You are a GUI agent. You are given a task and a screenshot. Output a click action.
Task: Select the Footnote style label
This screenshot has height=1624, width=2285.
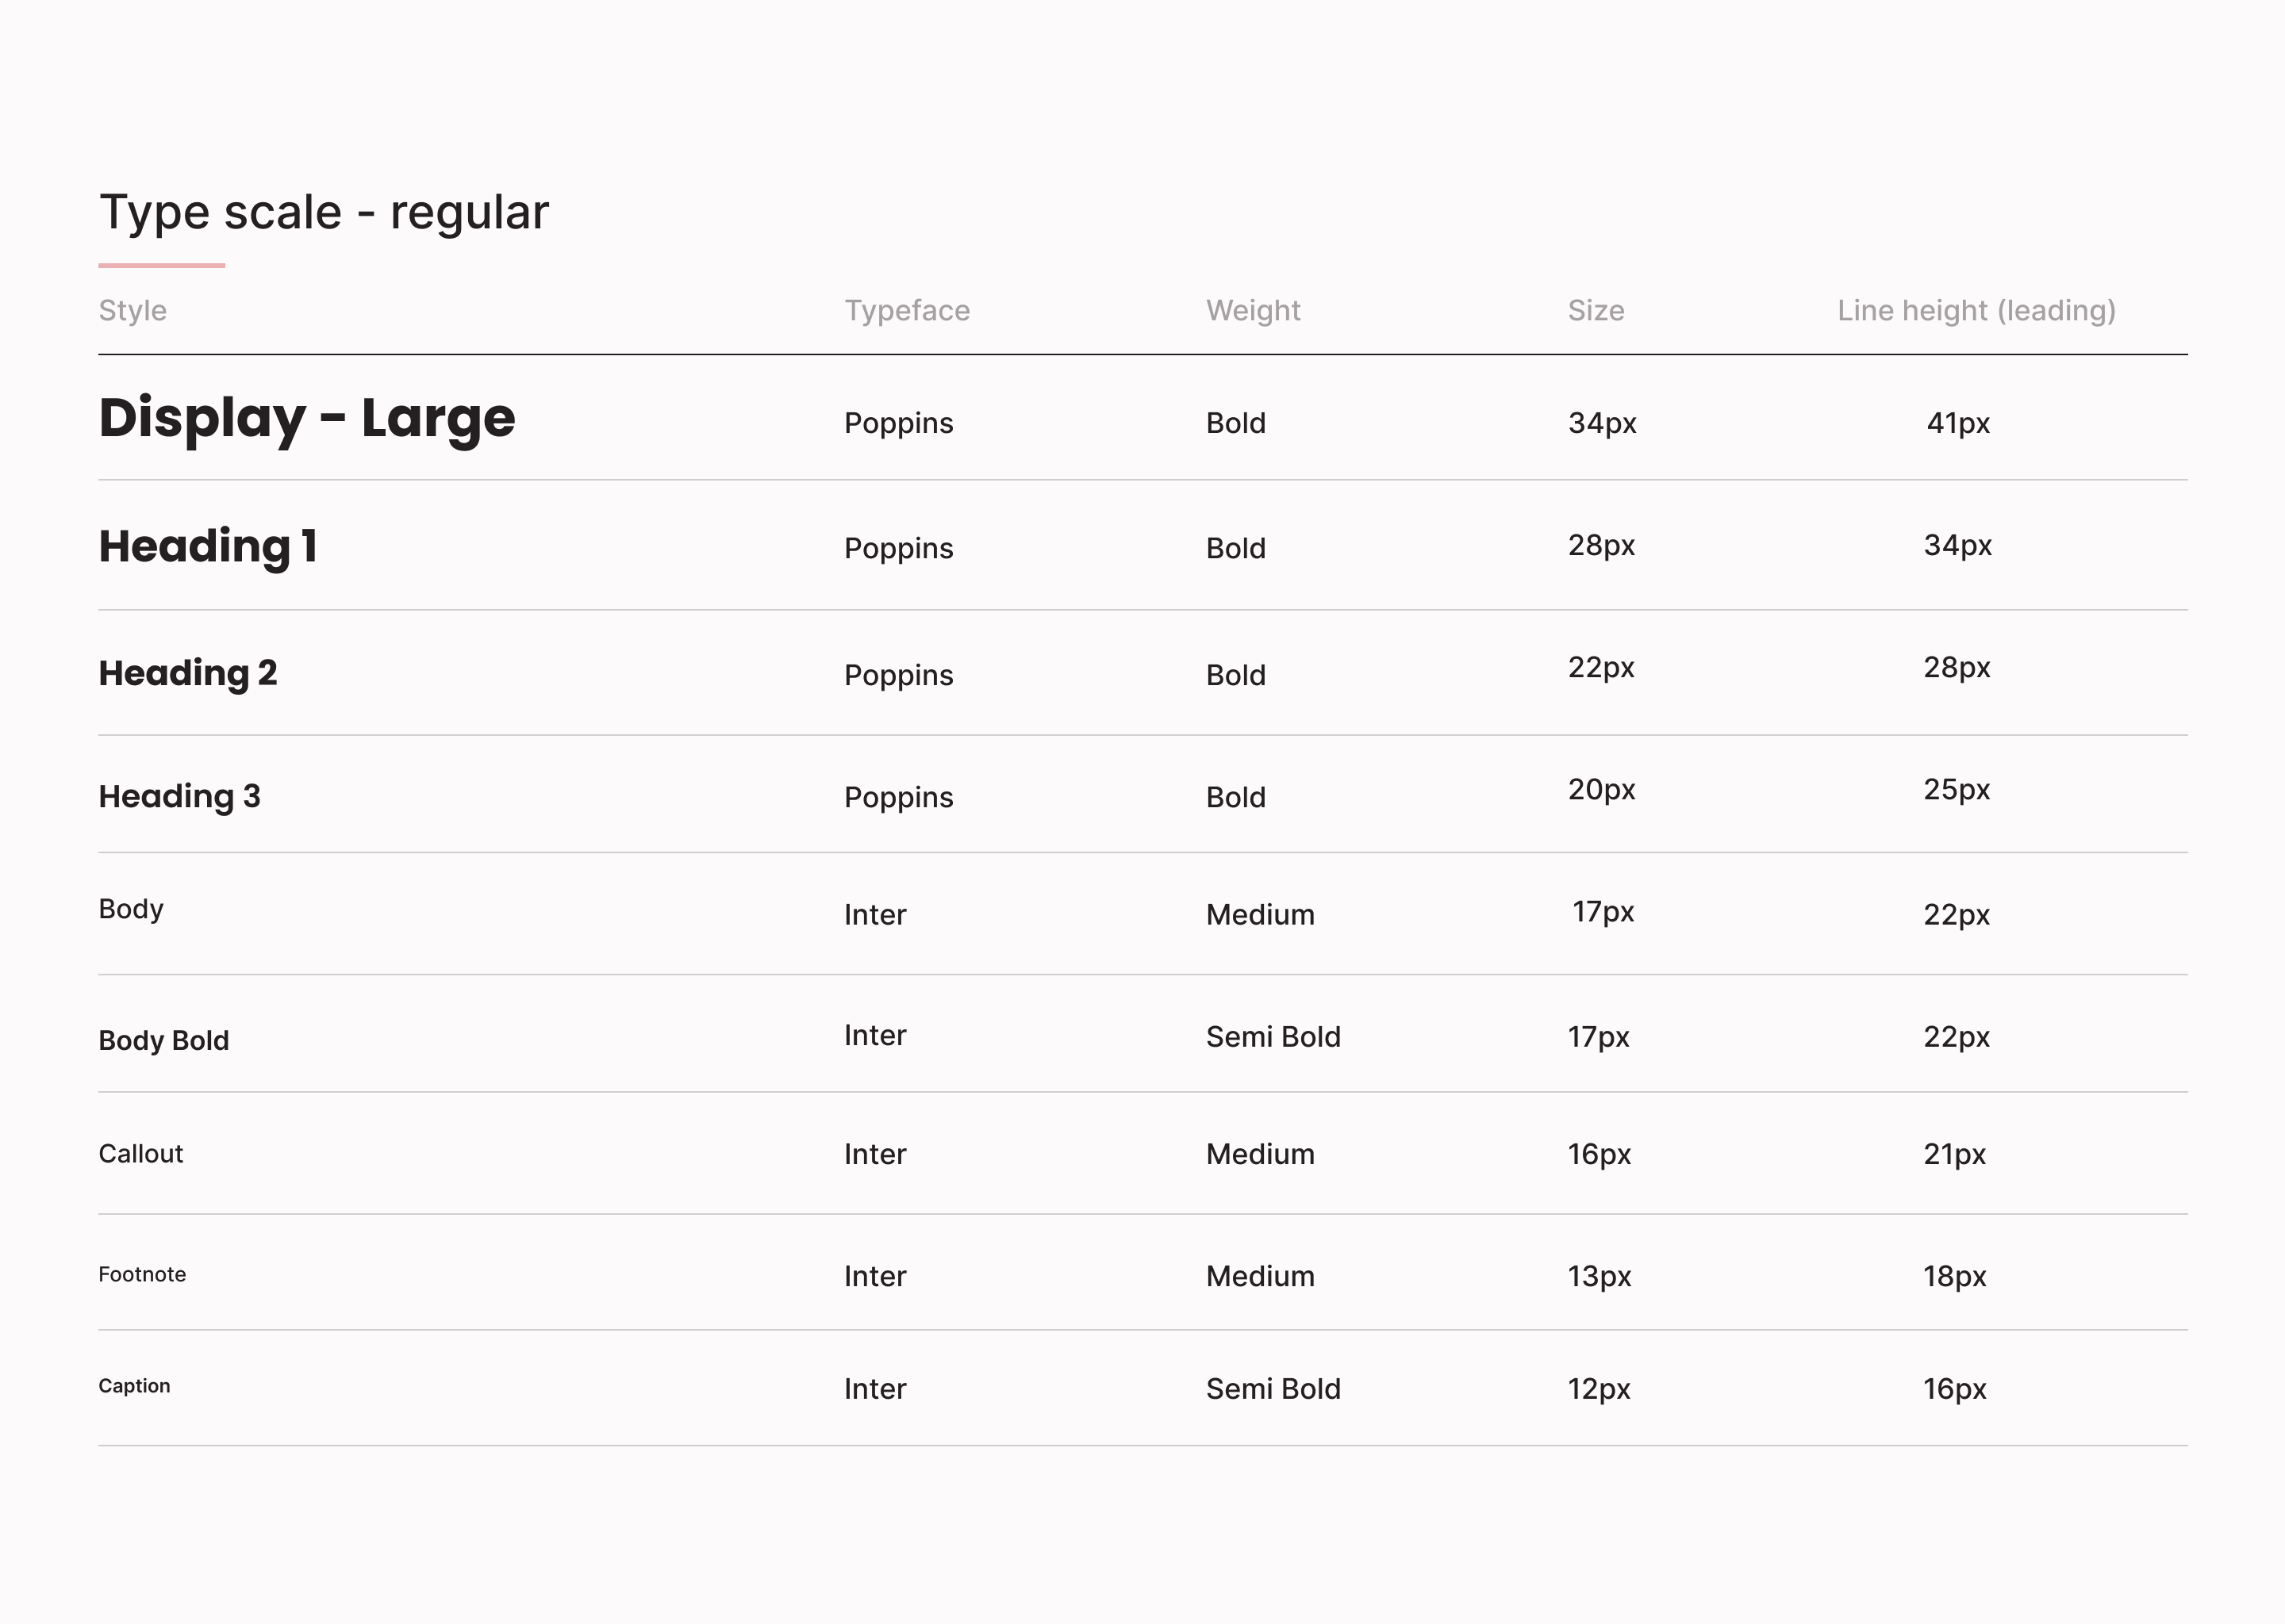tap(142, 1274)
